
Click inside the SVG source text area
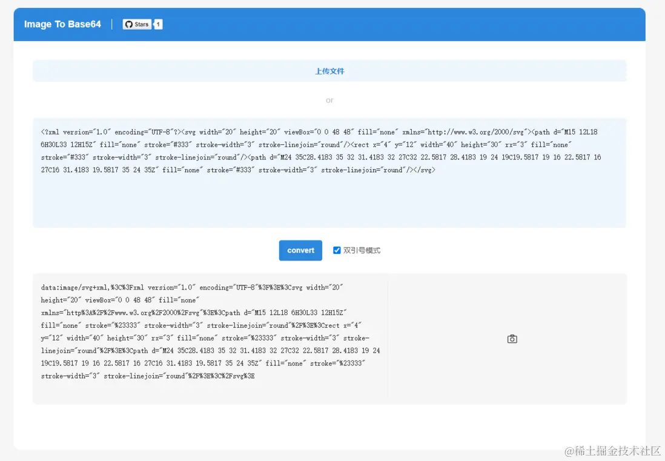pyautogui.click(x=329, y=173)
